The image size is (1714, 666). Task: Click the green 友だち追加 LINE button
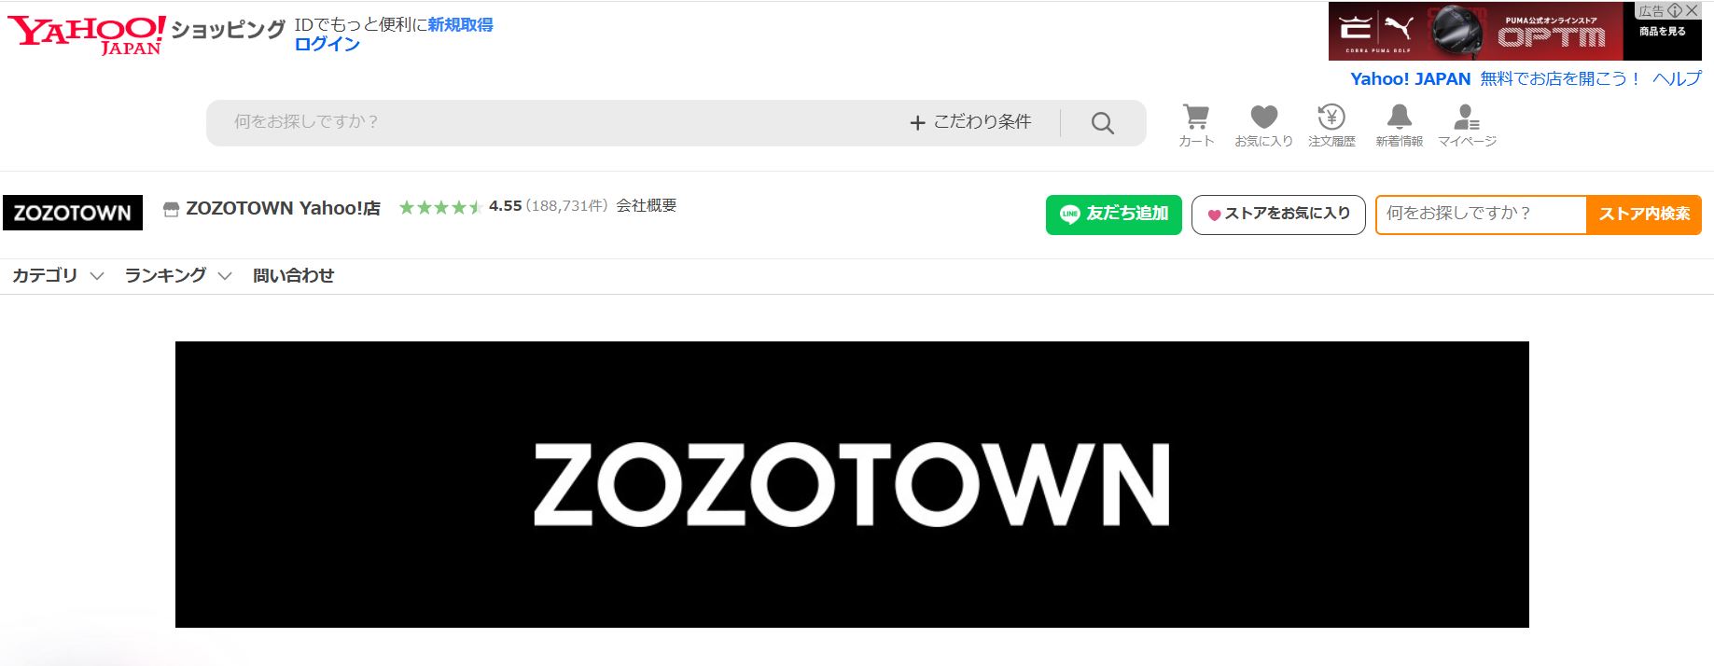[x=1114, y=215]
